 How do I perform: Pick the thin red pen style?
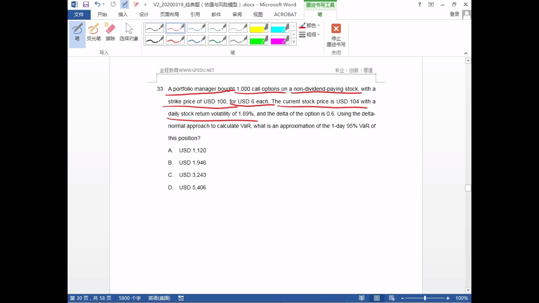tap(175, 28)
